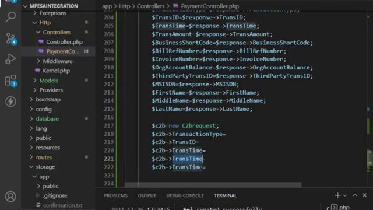373x210 pixels.
Task: Expand the lang folder
Action: click(31, 128)
